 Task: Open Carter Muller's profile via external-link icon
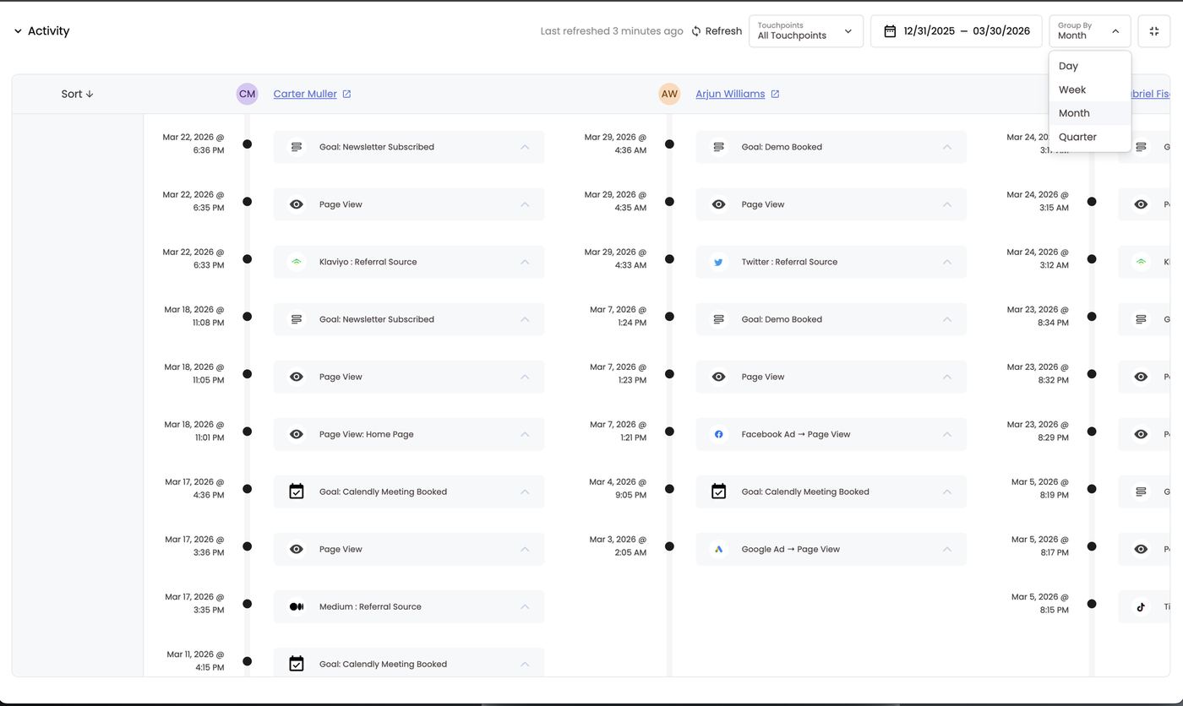point(346,94)
